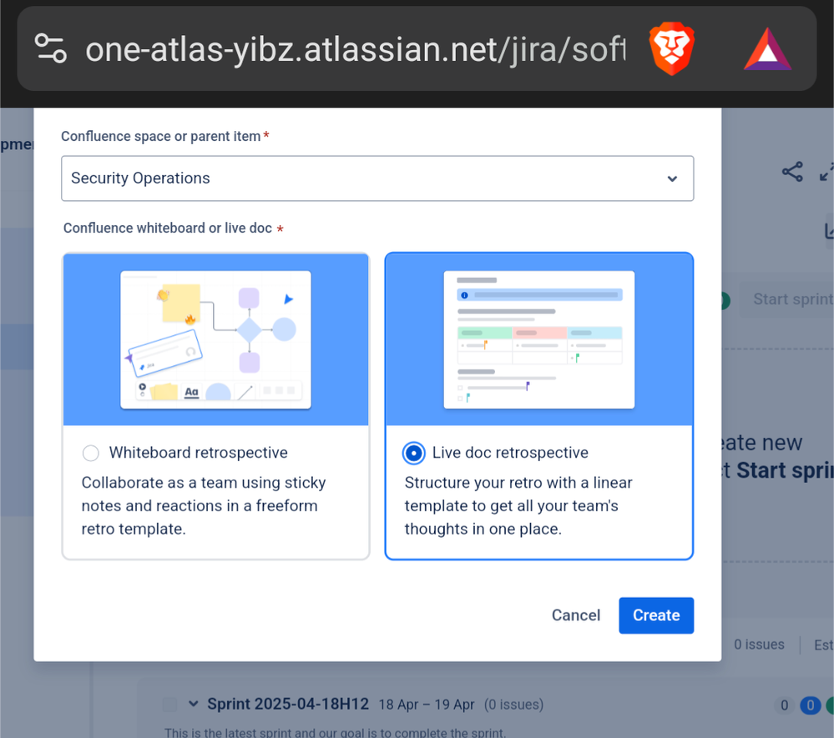Click the space selector chevron arrow
The height and width of the screenshot is (738, 834).
[x=672, y=178]
